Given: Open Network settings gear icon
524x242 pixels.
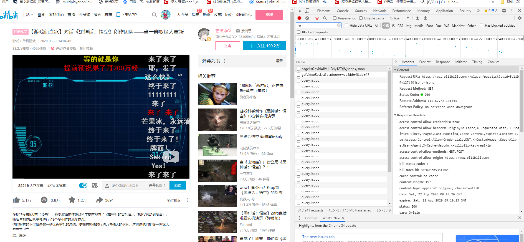Looking at the screenshot, I should click(x=520, y=18).
